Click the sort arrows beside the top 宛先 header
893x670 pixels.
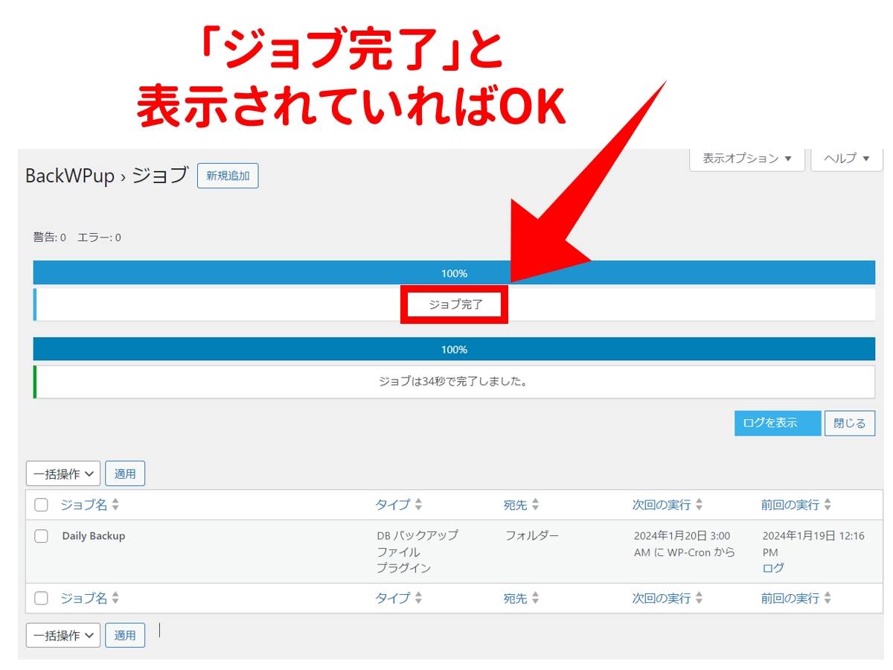tap(535, 505)
